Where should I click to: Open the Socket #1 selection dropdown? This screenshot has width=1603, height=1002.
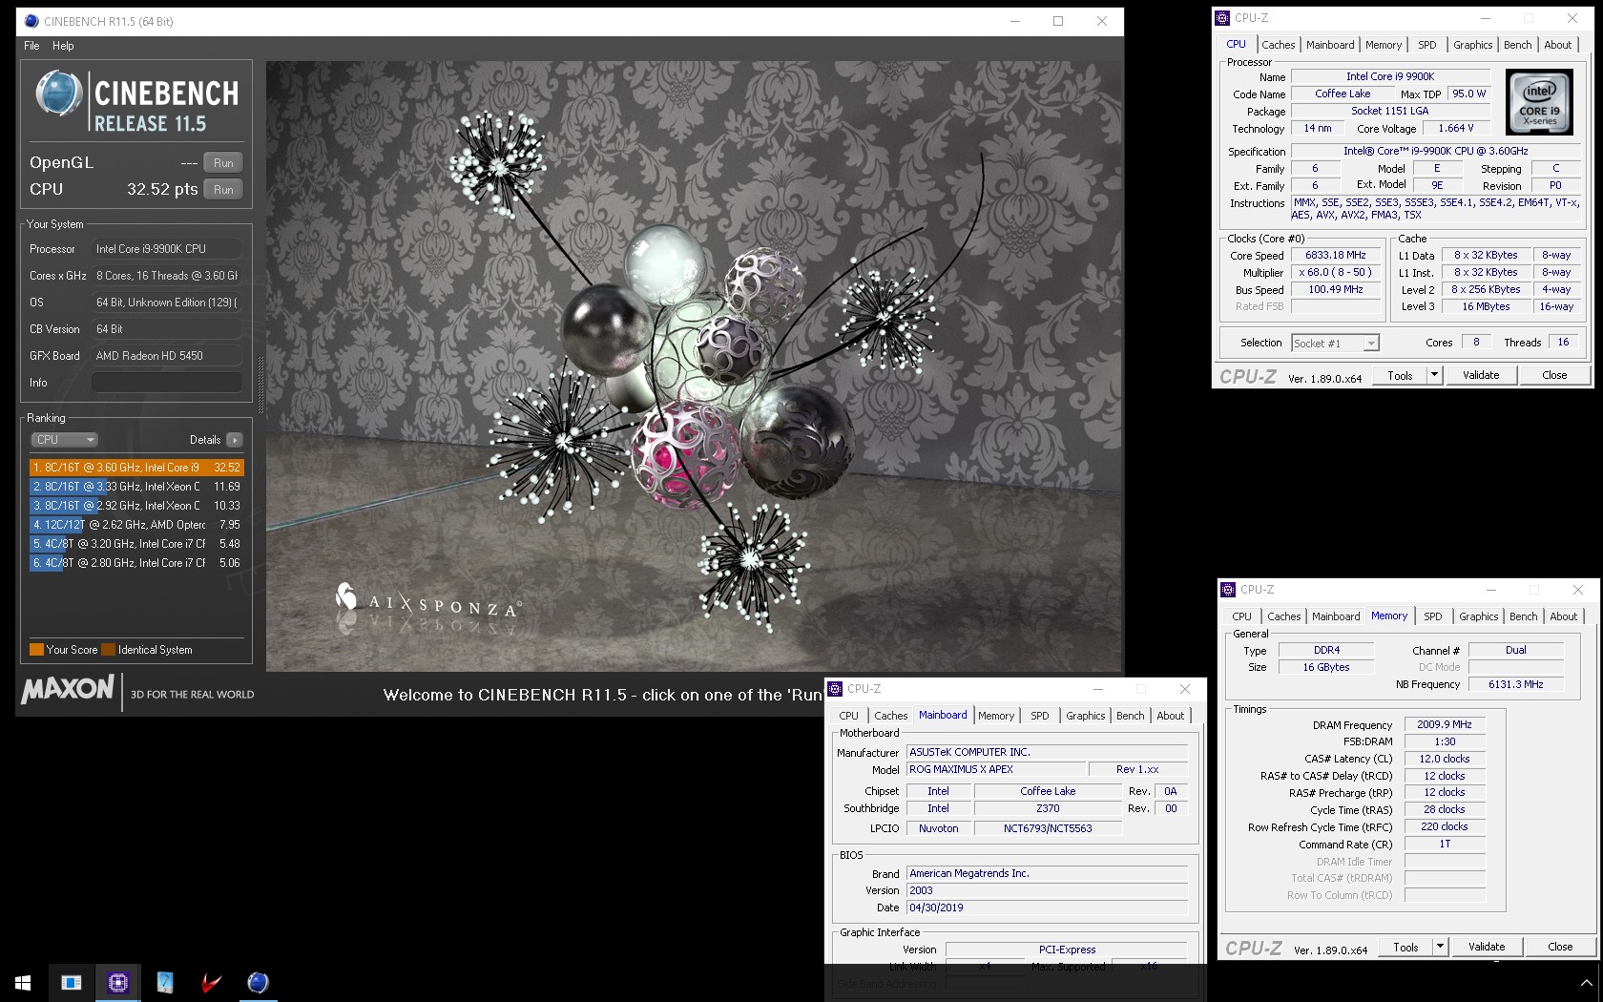pyautogui.click(x=1335, y=344)
